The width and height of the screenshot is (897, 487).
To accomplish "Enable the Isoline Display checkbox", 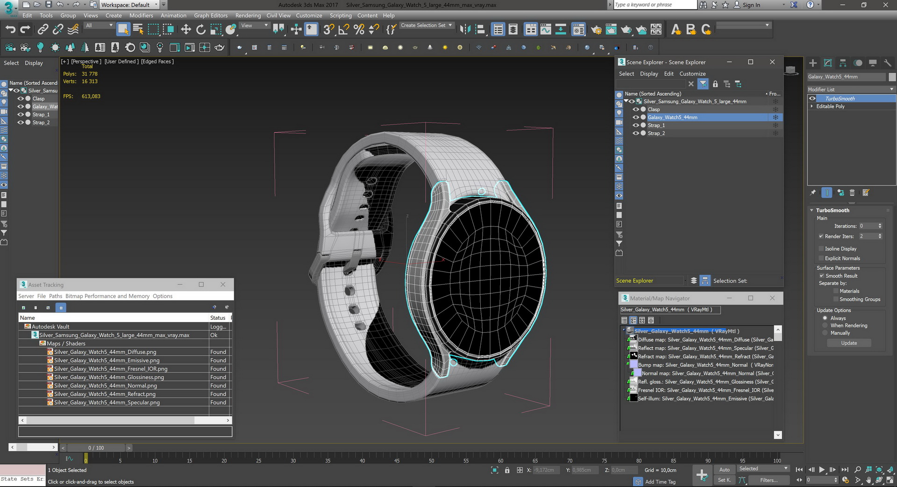I will coord(821,249).
